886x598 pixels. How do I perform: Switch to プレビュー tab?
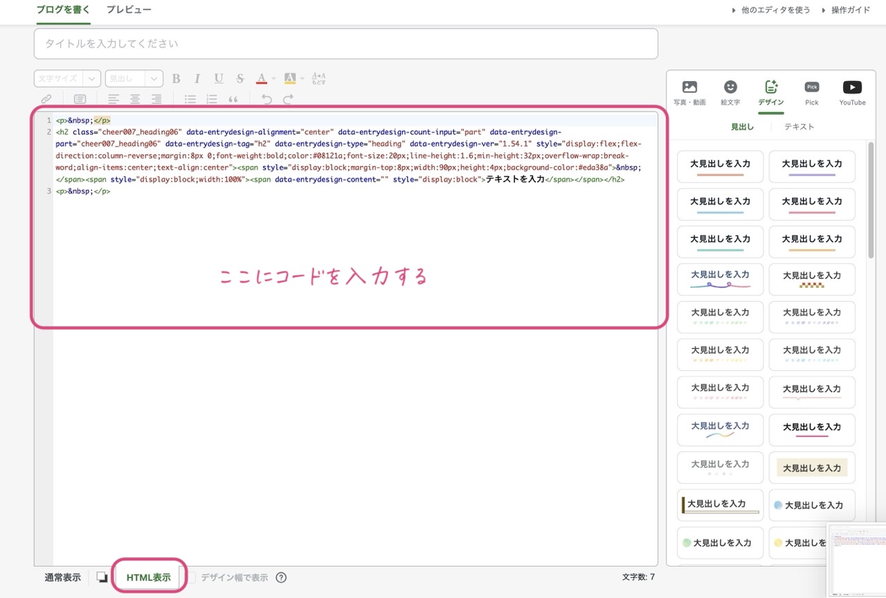[129, 10]
